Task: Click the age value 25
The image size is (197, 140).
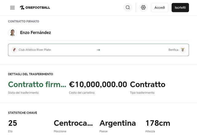Action: pyautogui.click(x=13, y=123)
